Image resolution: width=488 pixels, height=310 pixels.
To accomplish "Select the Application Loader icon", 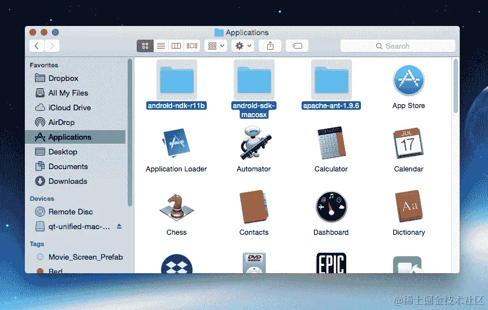I will 176,143.
